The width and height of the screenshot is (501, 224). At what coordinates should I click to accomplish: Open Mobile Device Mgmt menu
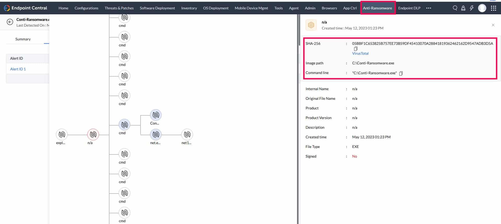click(x=251, y=8)
